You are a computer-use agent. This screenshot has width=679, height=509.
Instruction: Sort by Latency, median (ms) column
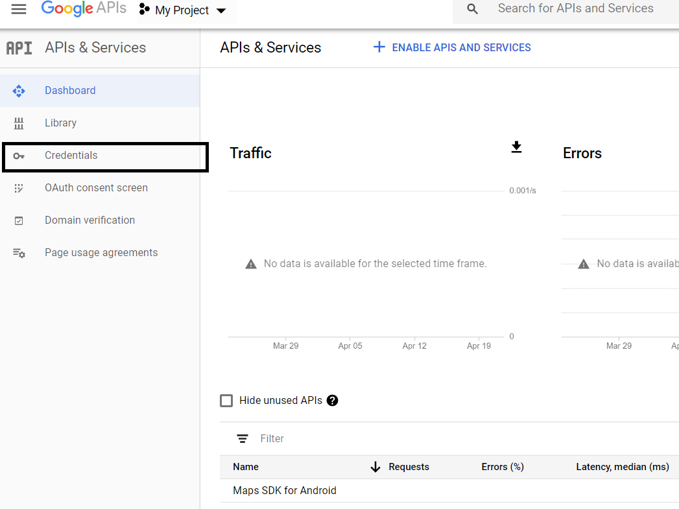pyautogui.click(x=623, y=467)
